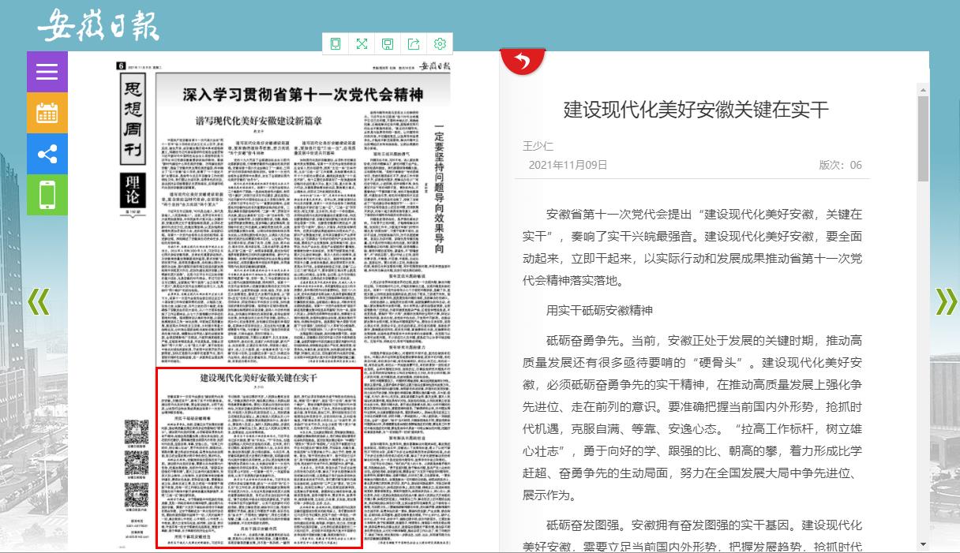Image resolution: width=960 pixels, height=553 pixels.
Task: Click the save floppy disk icon
Action: 388,43
